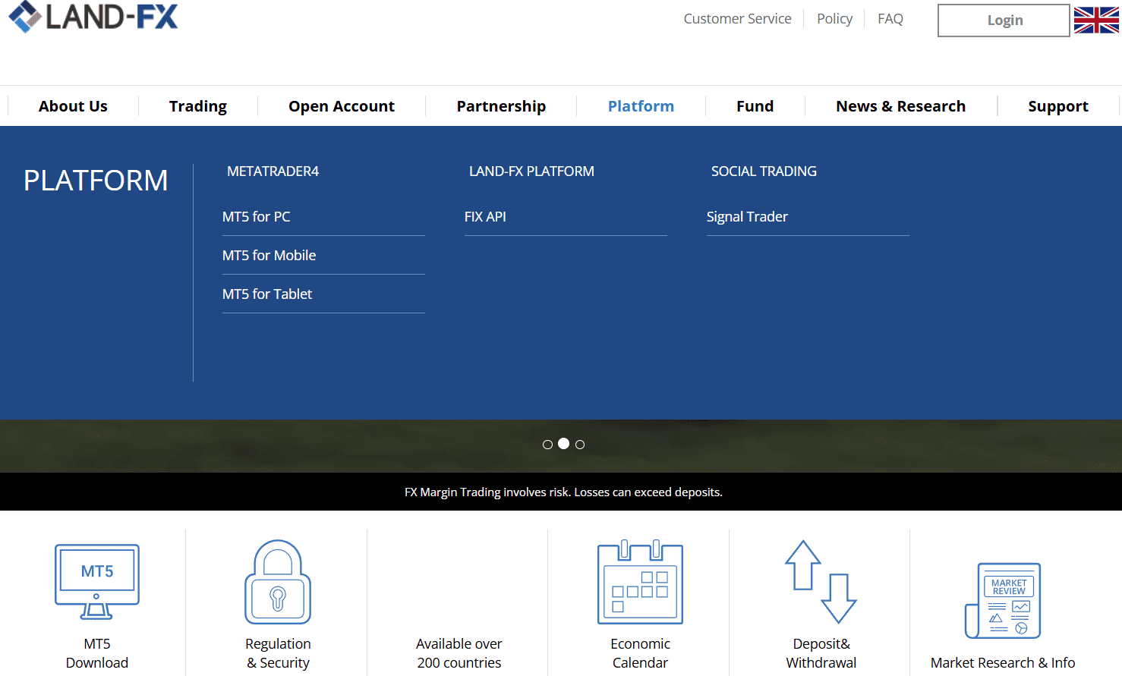Expand the Open Account menu
Image resolution: width=1122 pixels, height=676 pixels.
point(342,106)
